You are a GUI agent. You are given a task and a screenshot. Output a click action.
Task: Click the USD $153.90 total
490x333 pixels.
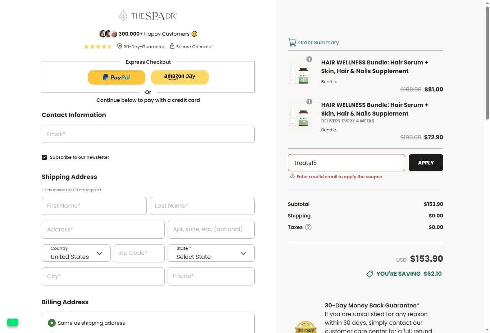point(420,259)
